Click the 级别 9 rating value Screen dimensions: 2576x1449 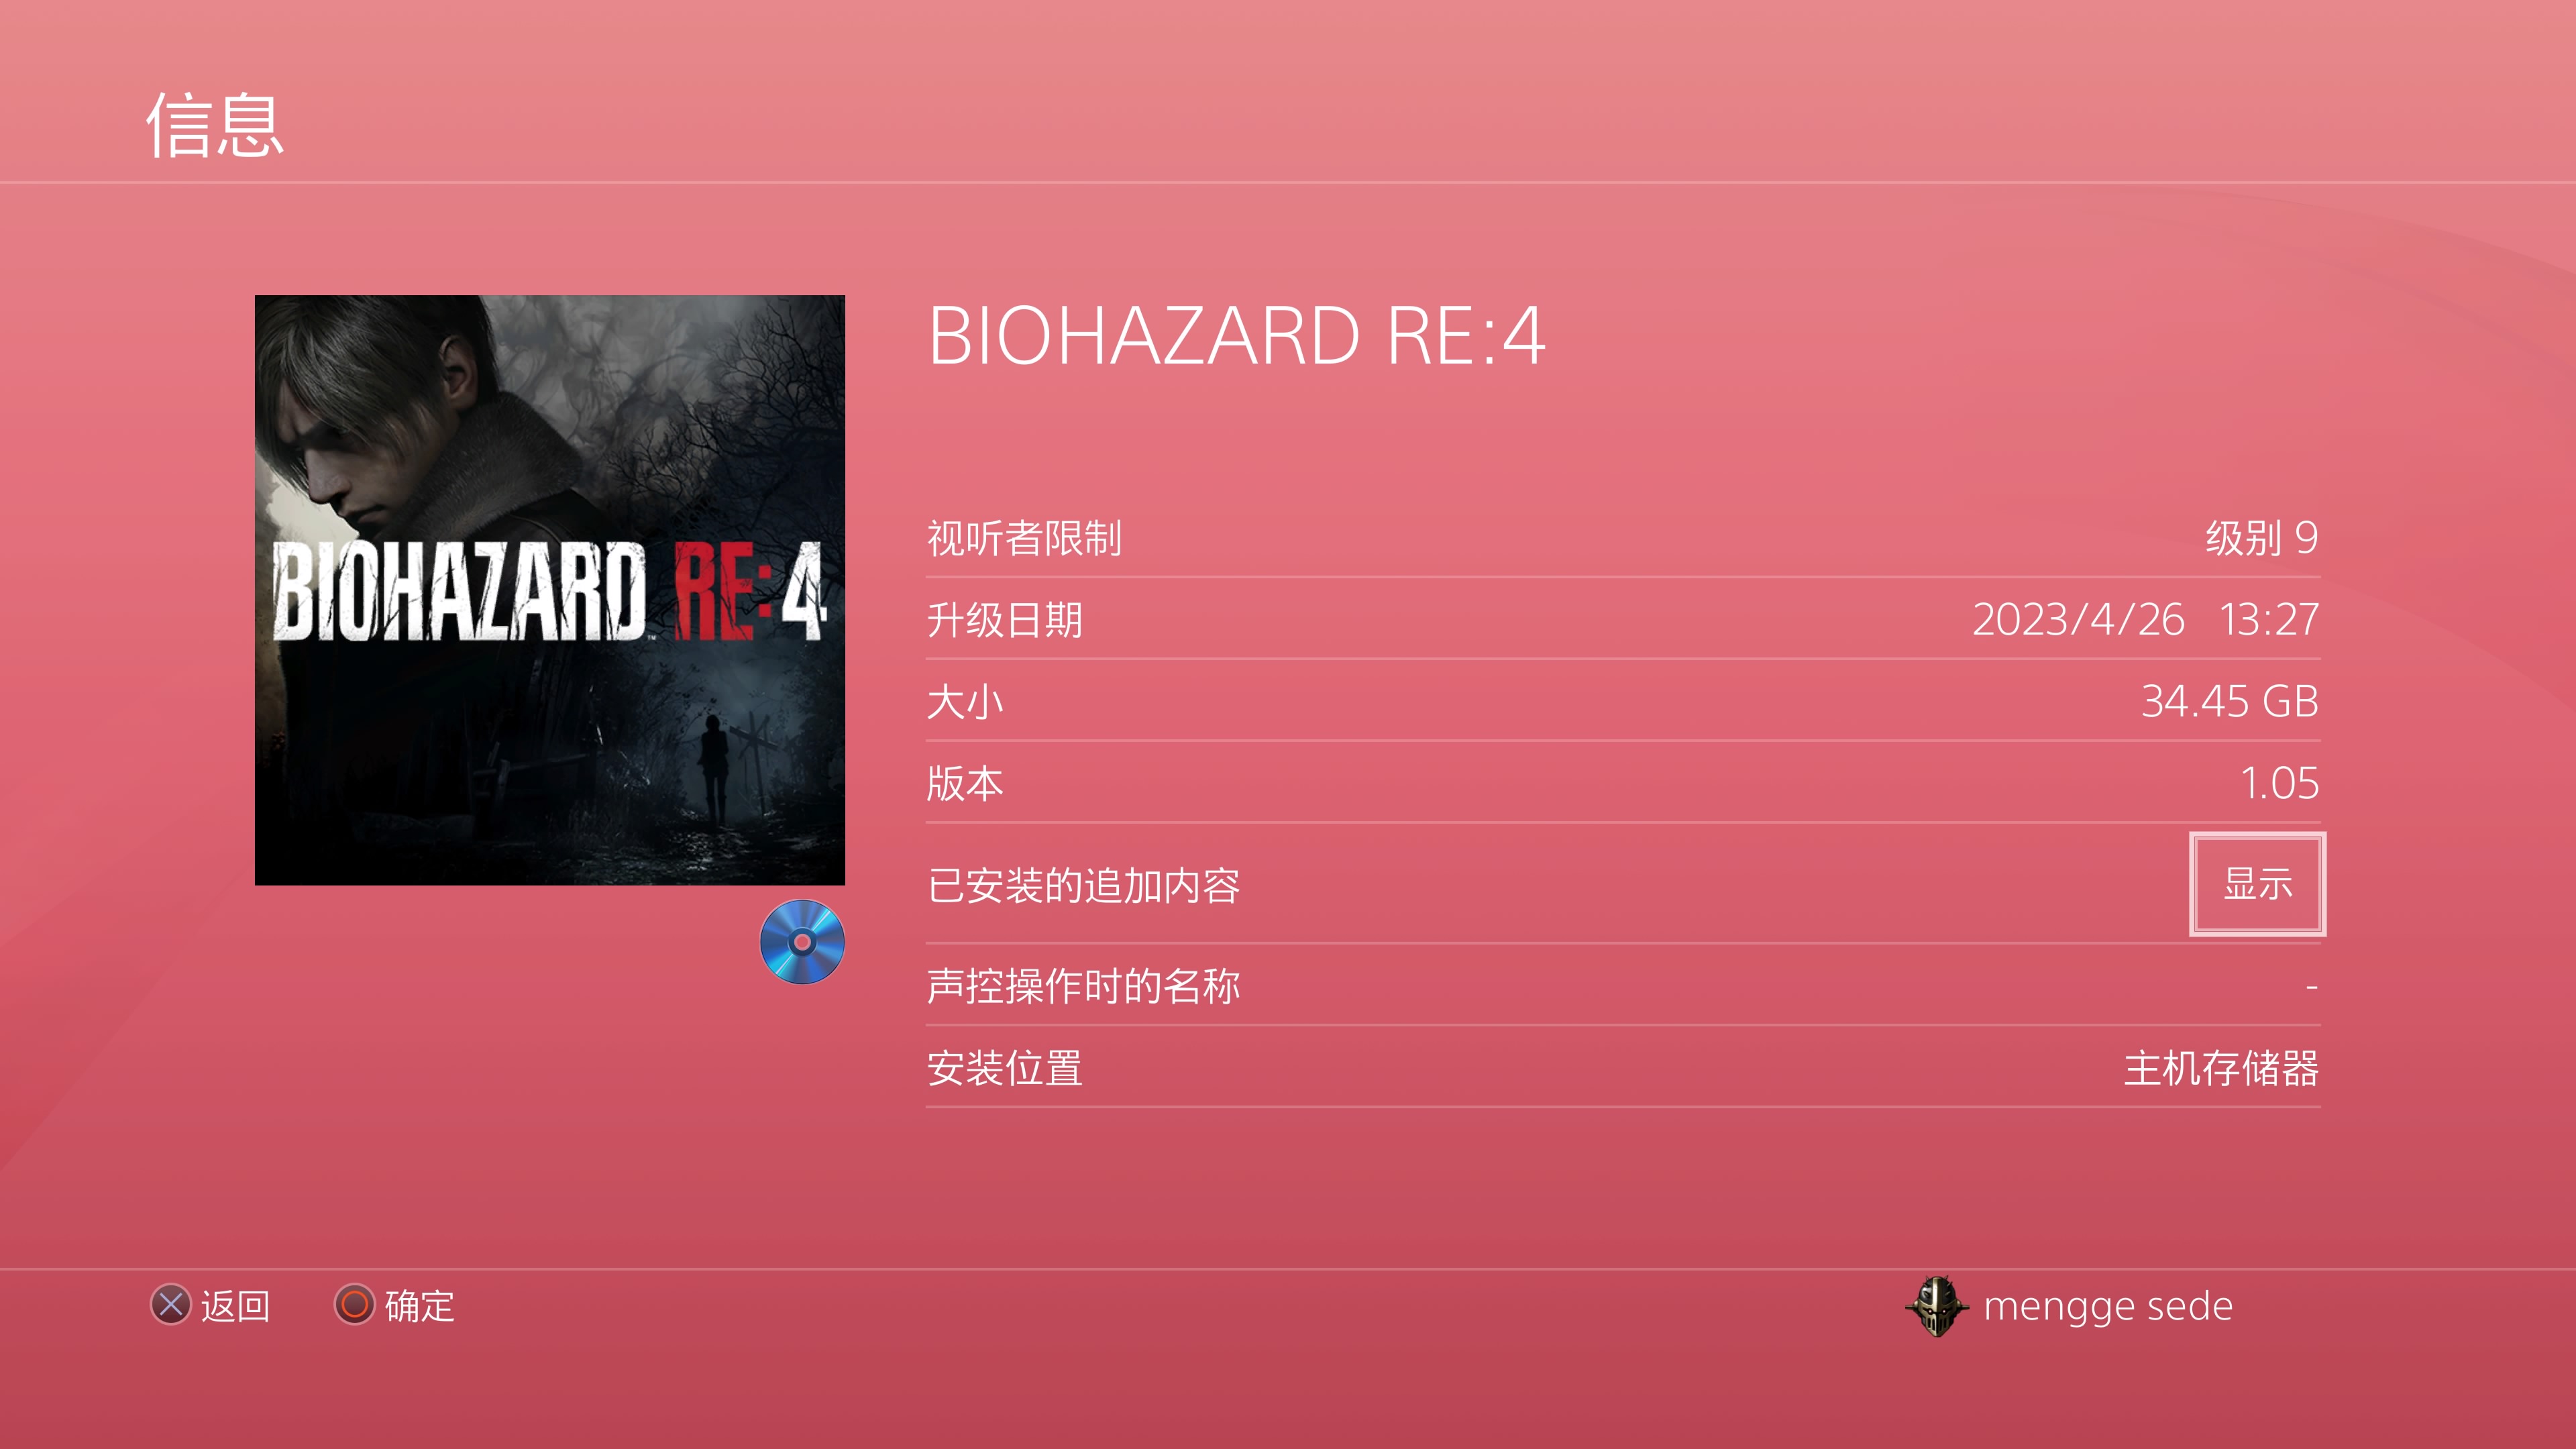[x=2262, y=538]
